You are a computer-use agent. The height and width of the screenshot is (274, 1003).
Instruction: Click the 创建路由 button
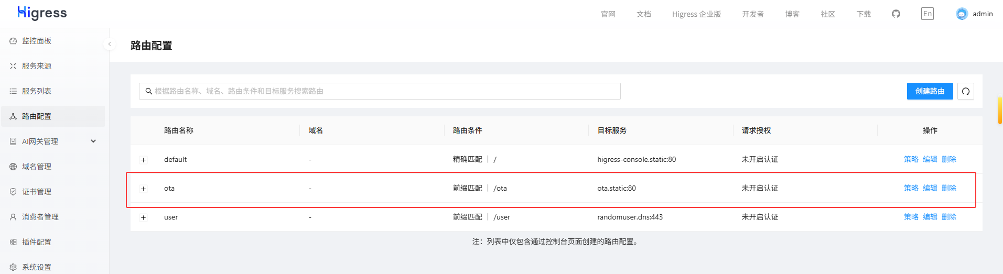pos(930,91)
